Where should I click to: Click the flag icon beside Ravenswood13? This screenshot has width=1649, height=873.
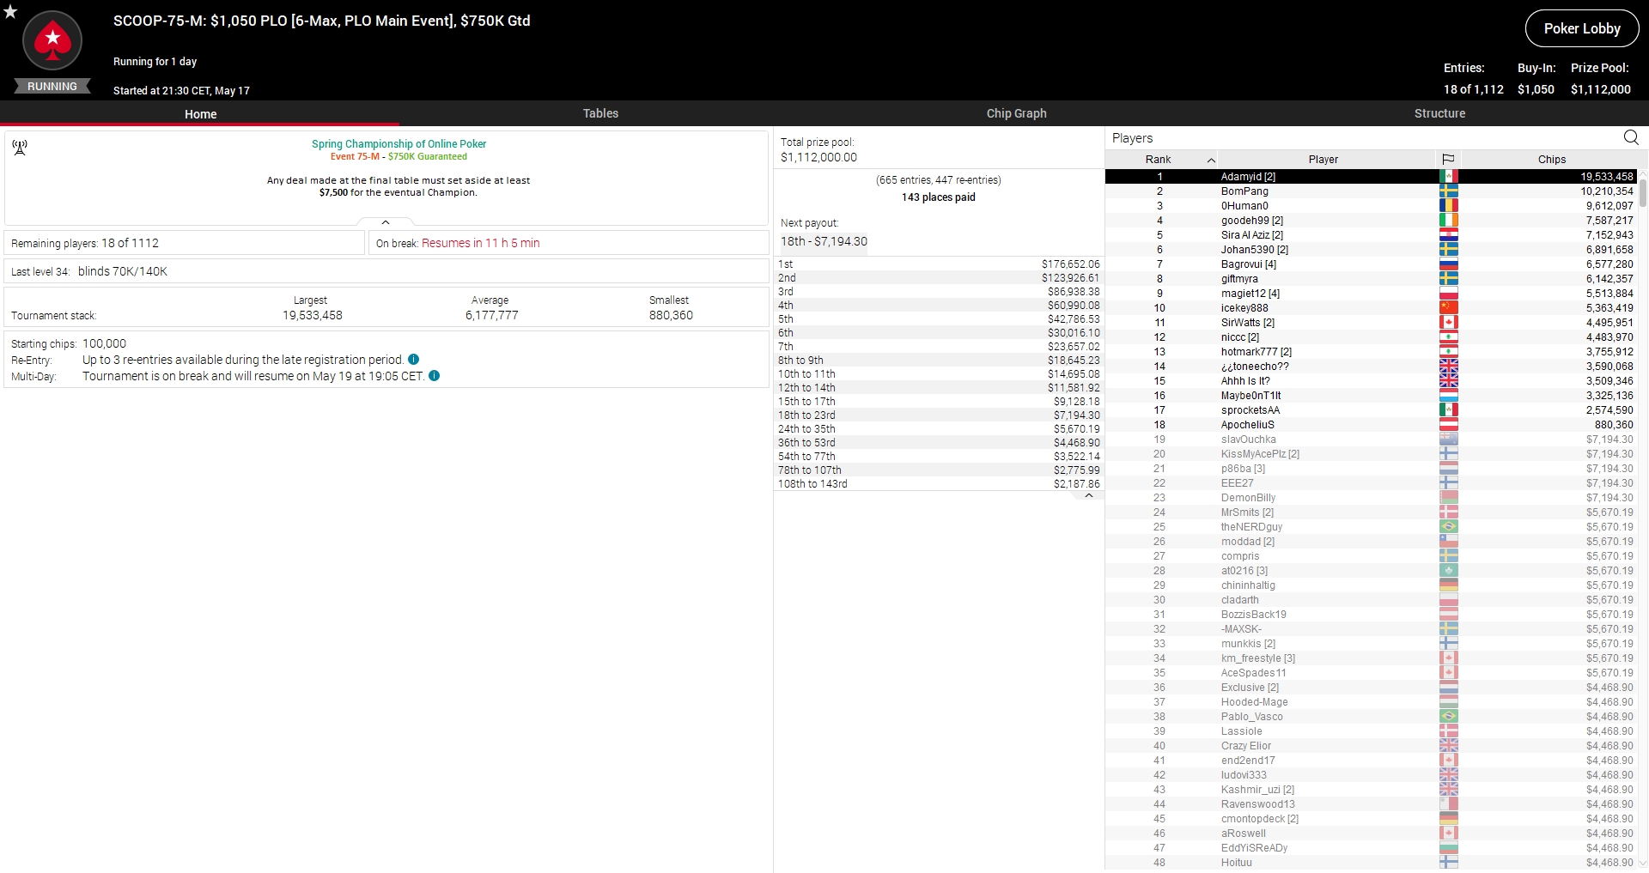tap(1449, 804)
